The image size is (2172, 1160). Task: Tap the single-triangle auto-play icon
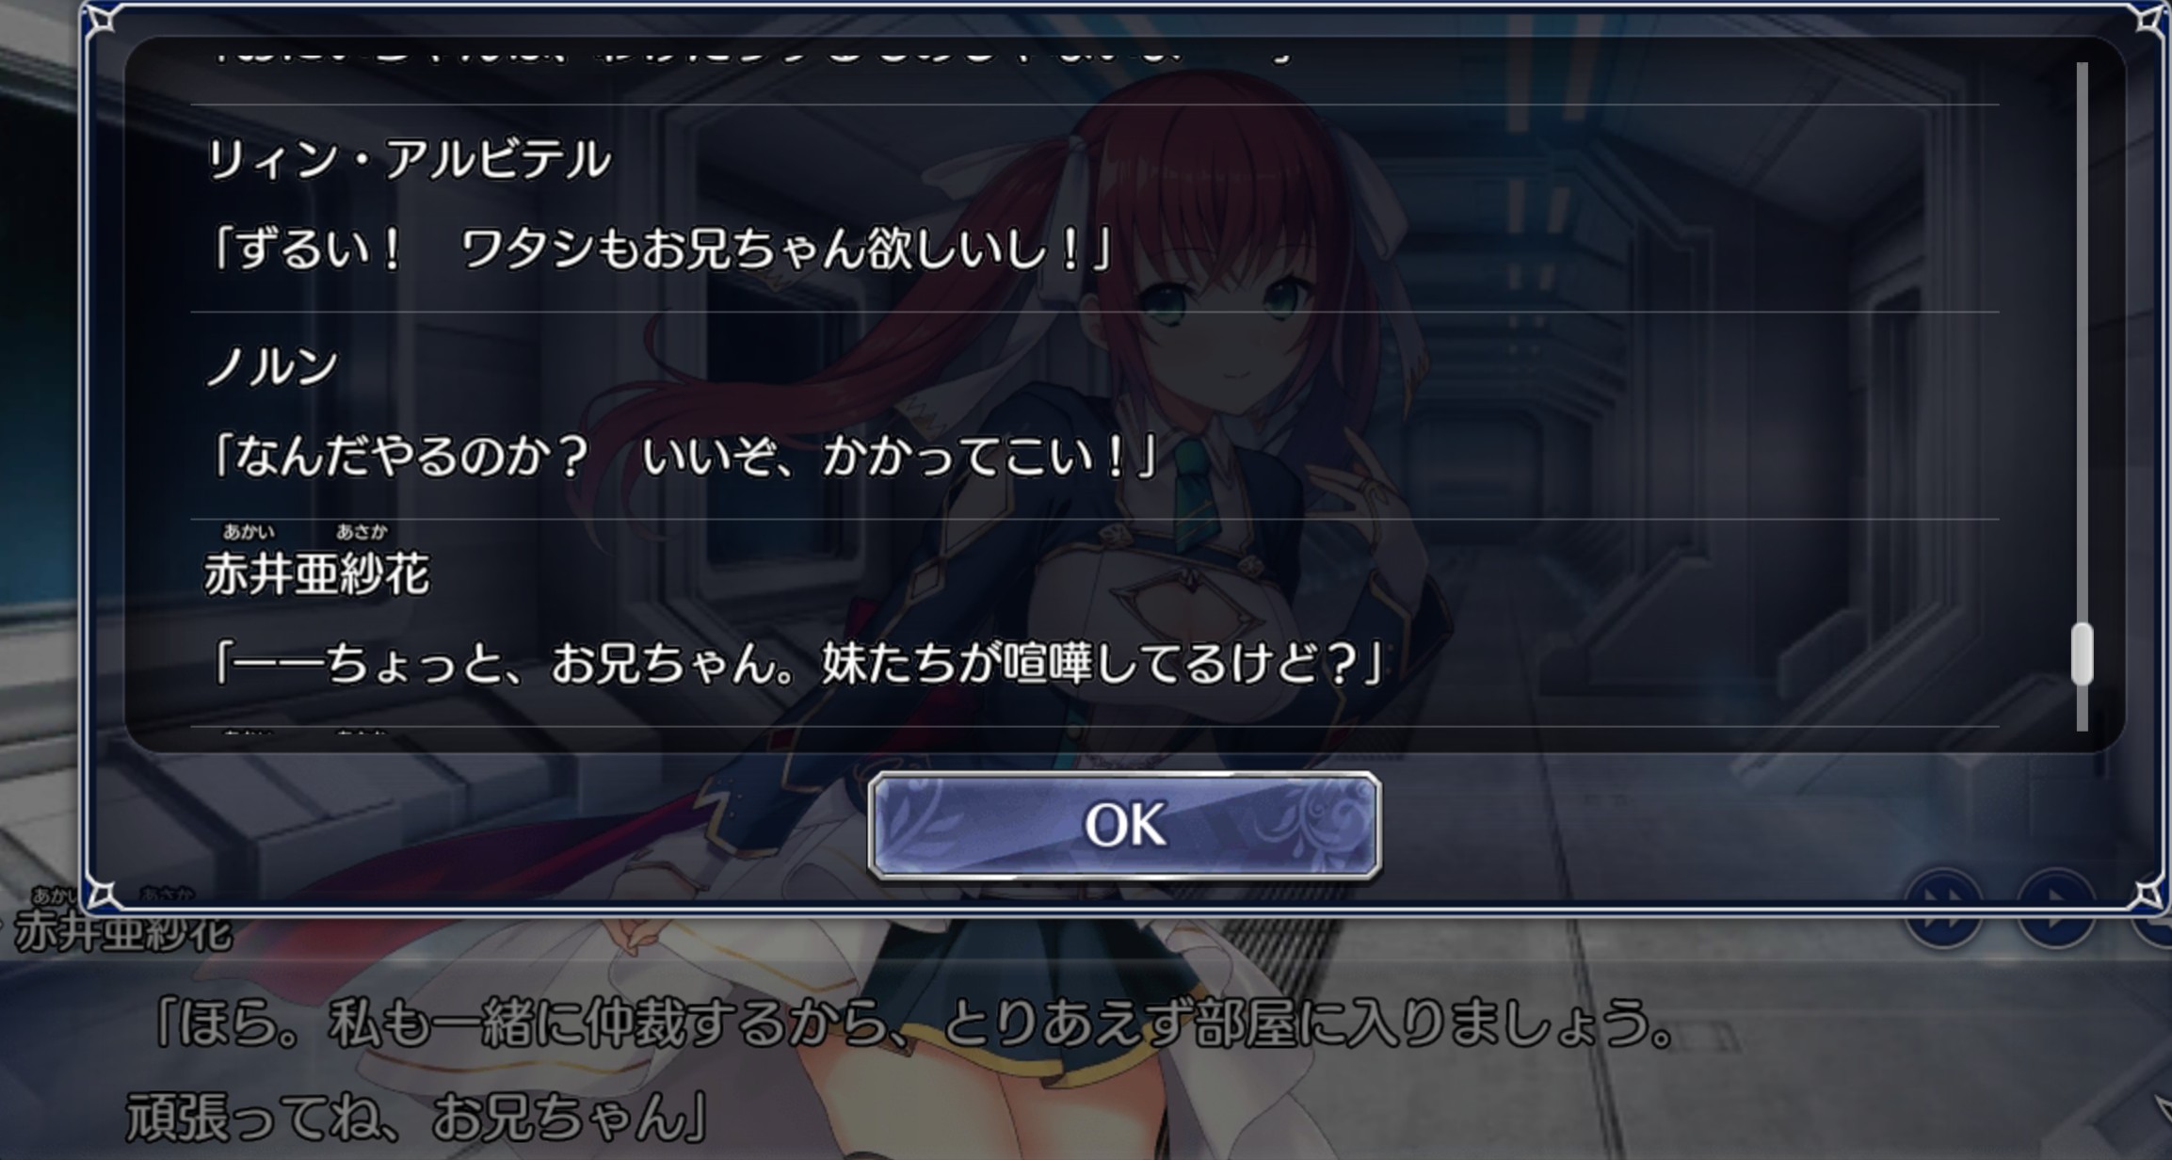[x=2056, y=908]
